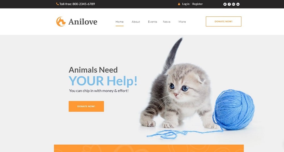Open the News menu item
This screenshot has height=152, width=284.
[x=167, y=22]
